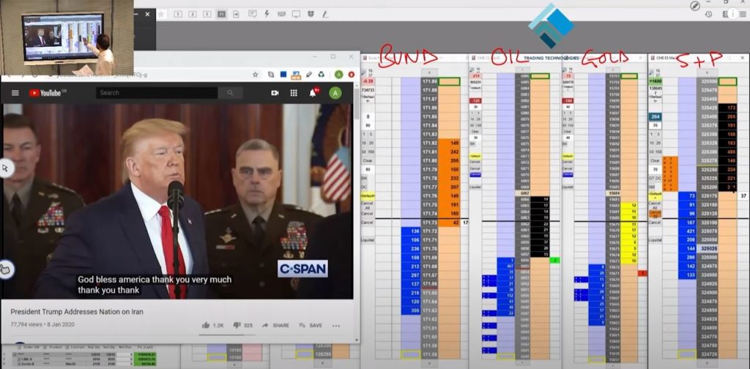Screen dimensions: 750x369
Task: Open YouTube notifications bell
Action: click(313, 93)
